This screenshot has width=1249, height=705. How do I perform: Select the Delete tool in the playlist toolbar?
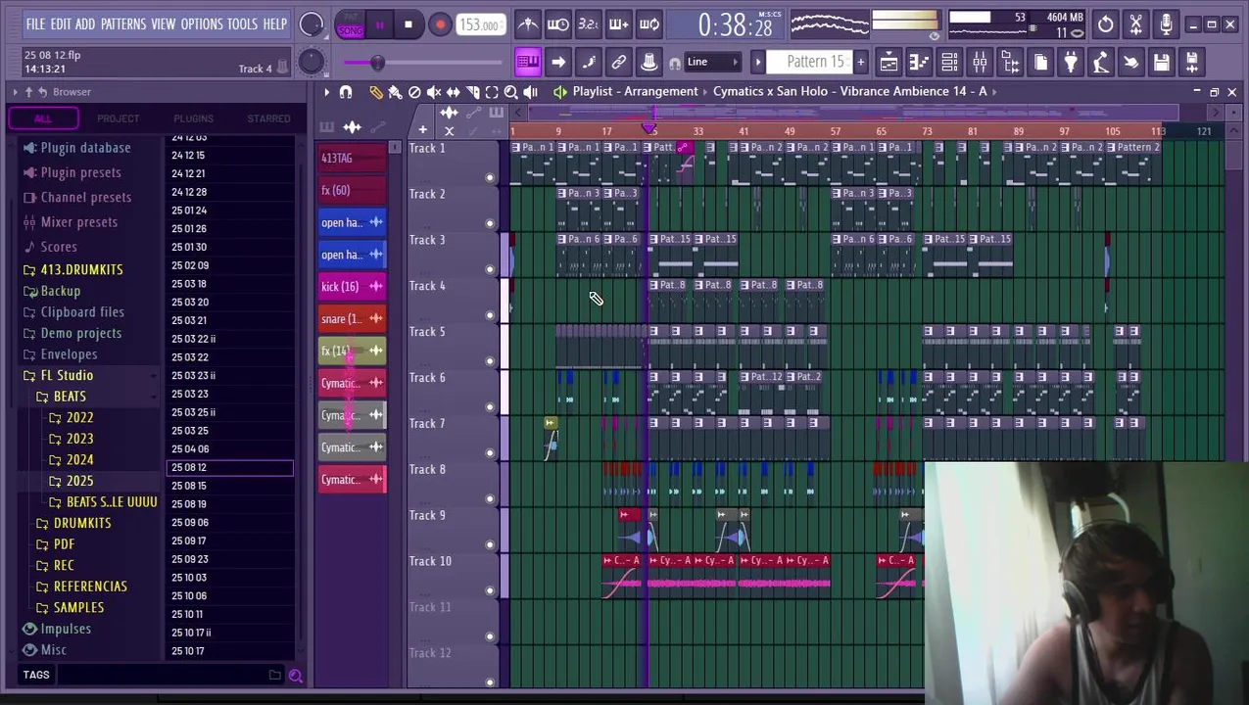tap(414, 92)
